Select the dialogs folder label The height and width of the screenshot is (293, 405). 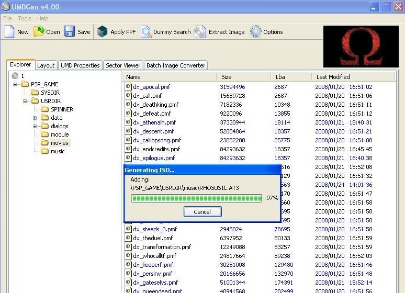pos(60,126)
